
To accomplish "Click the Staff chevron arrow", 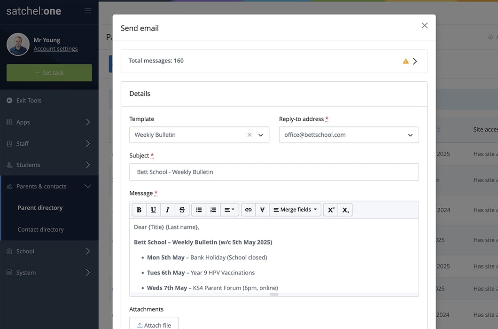I will pos(88,144).
